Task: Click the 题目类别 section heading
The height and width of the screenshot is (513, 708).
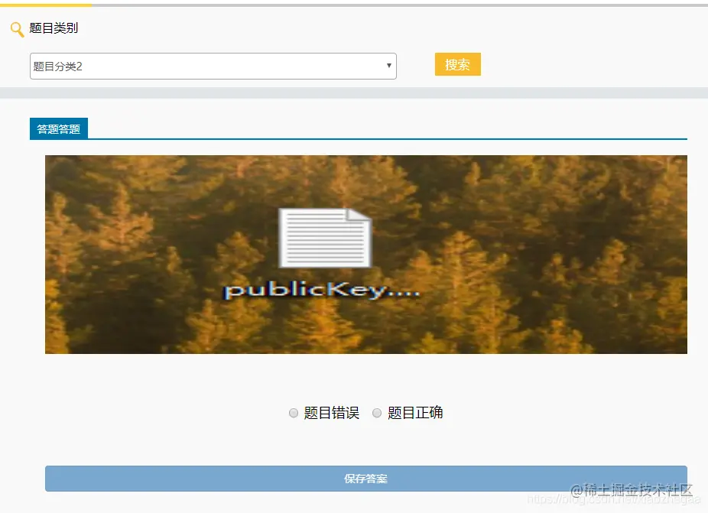Action: (x=52, y=28)
